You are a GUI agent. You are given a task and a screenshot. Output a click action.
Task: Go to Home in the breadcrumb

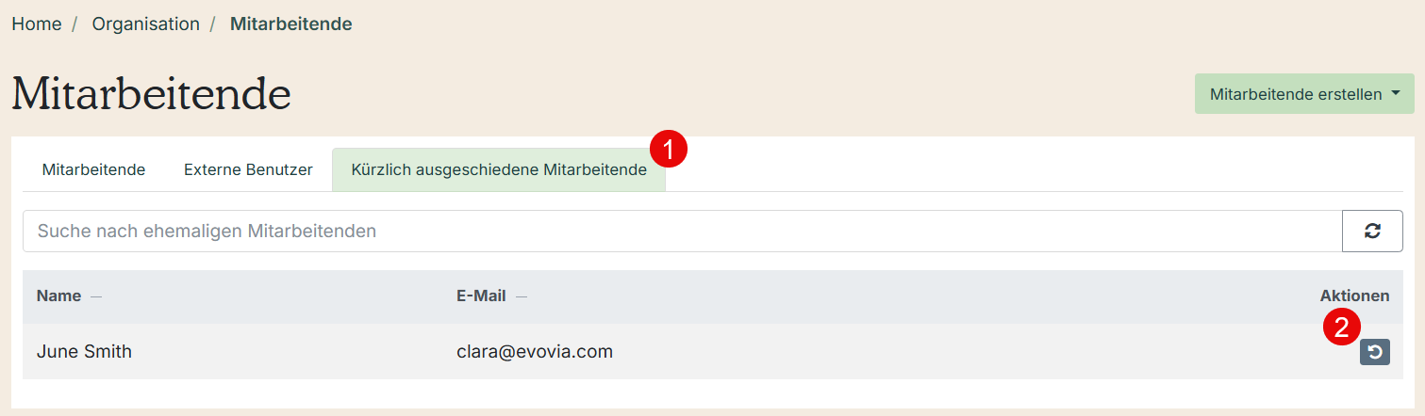point(37,24)
